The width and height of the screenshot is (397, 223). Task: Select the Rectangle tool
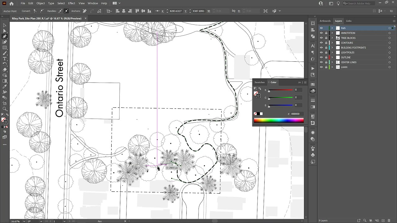tap(5, 48)
